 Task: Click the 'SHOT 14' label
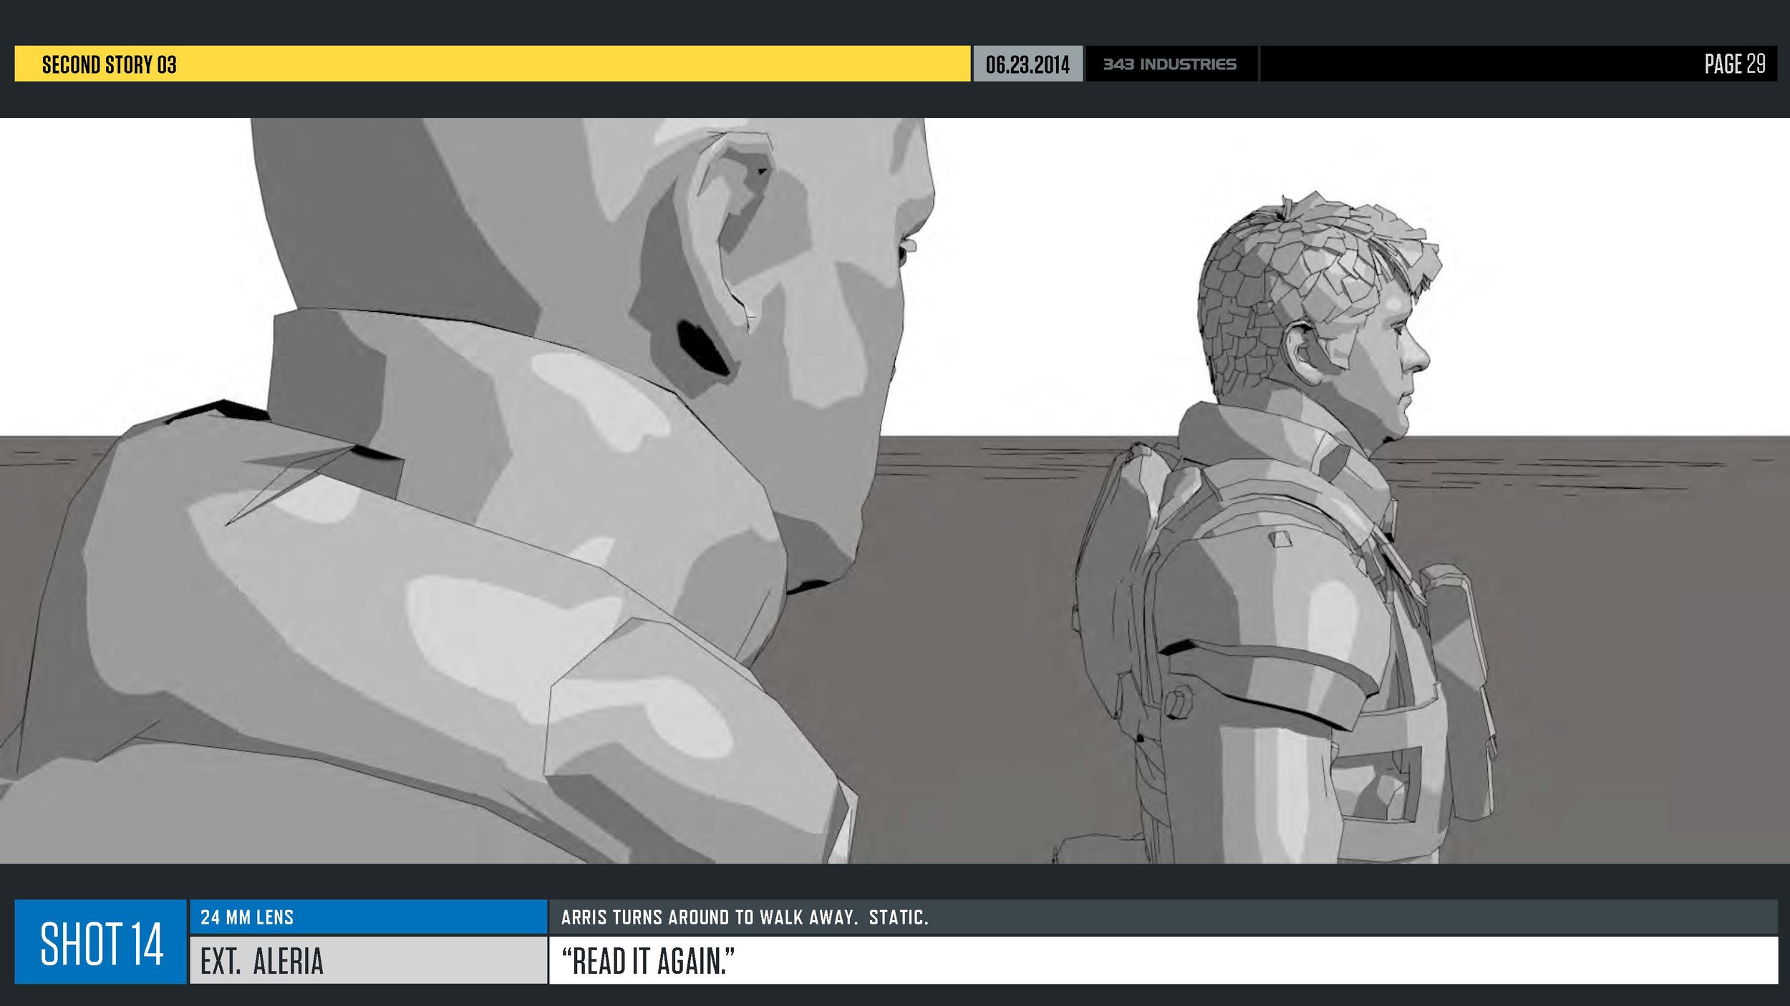click(101, 944)
